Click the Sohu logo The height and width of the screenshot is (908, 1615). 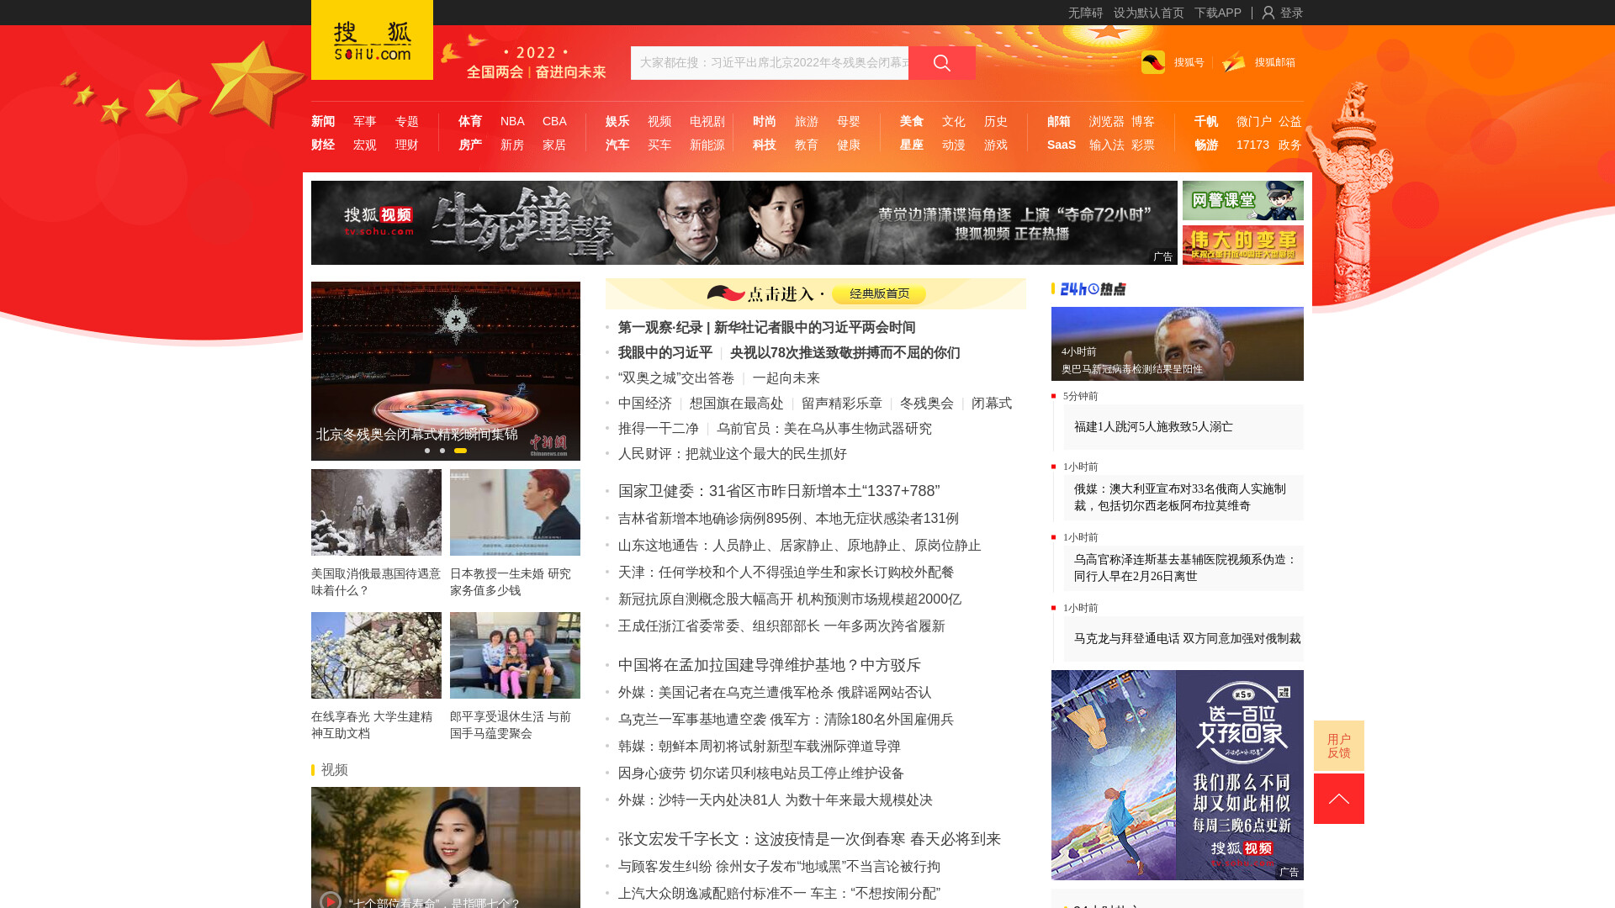(x=372, y=40)
